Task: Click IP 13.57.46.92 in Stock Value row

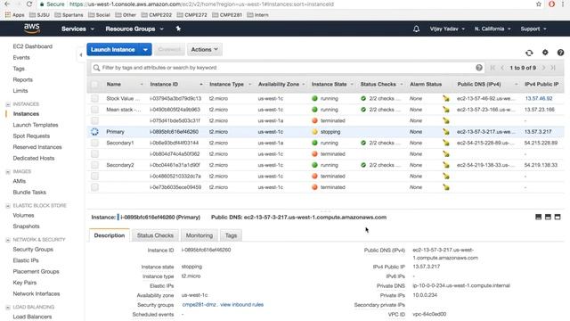Action: [538, 99]
